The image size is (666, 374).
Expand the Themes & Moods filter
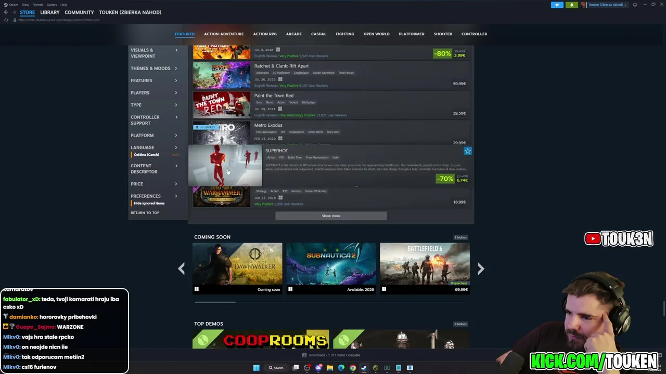point(154,68)
